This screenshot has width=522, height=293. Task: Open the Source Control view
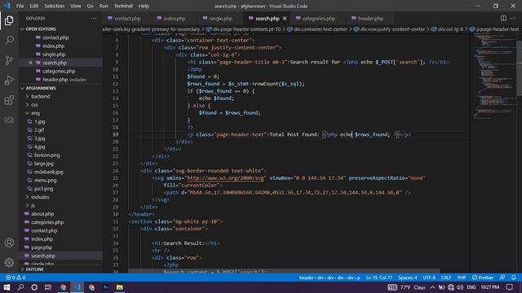tap(9, 60)
